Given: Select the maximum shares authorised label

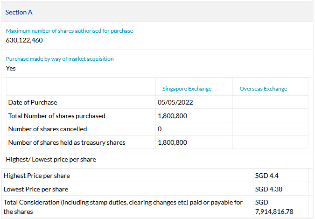Looking at the screenshot, I should tap(69, 31).
